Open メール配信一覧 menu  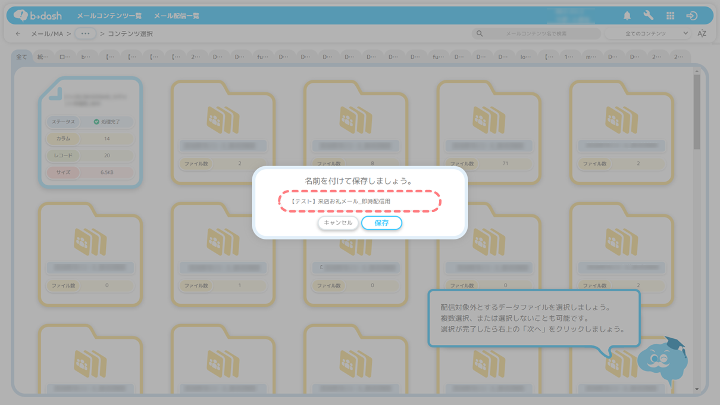click(x=177, y=16)
